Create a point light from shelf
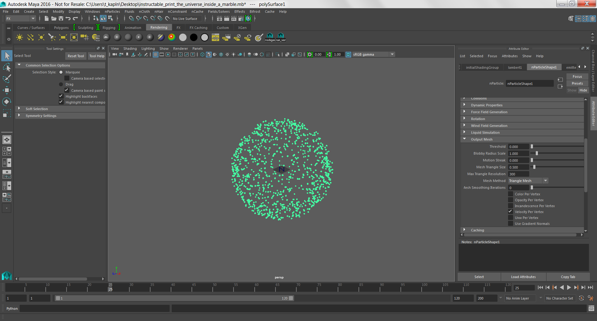 point(41,37)
